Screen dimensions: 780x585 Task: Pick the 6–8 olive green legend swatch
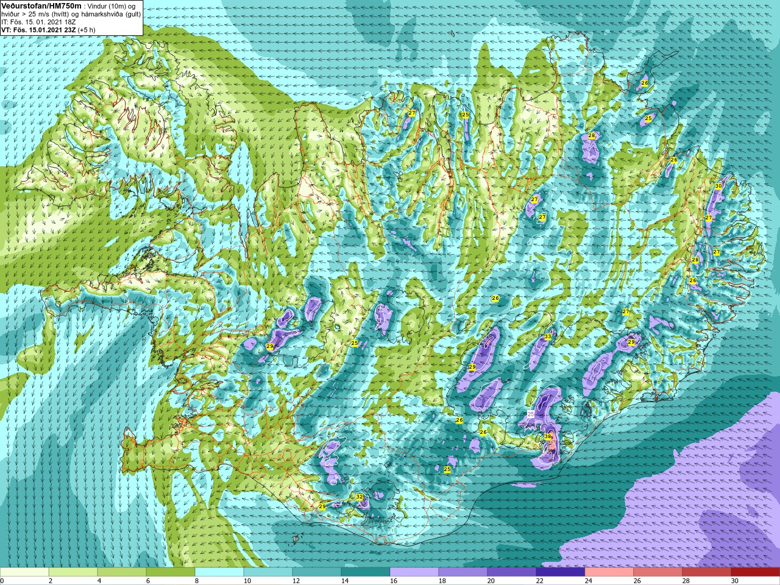tap(171, 572)
